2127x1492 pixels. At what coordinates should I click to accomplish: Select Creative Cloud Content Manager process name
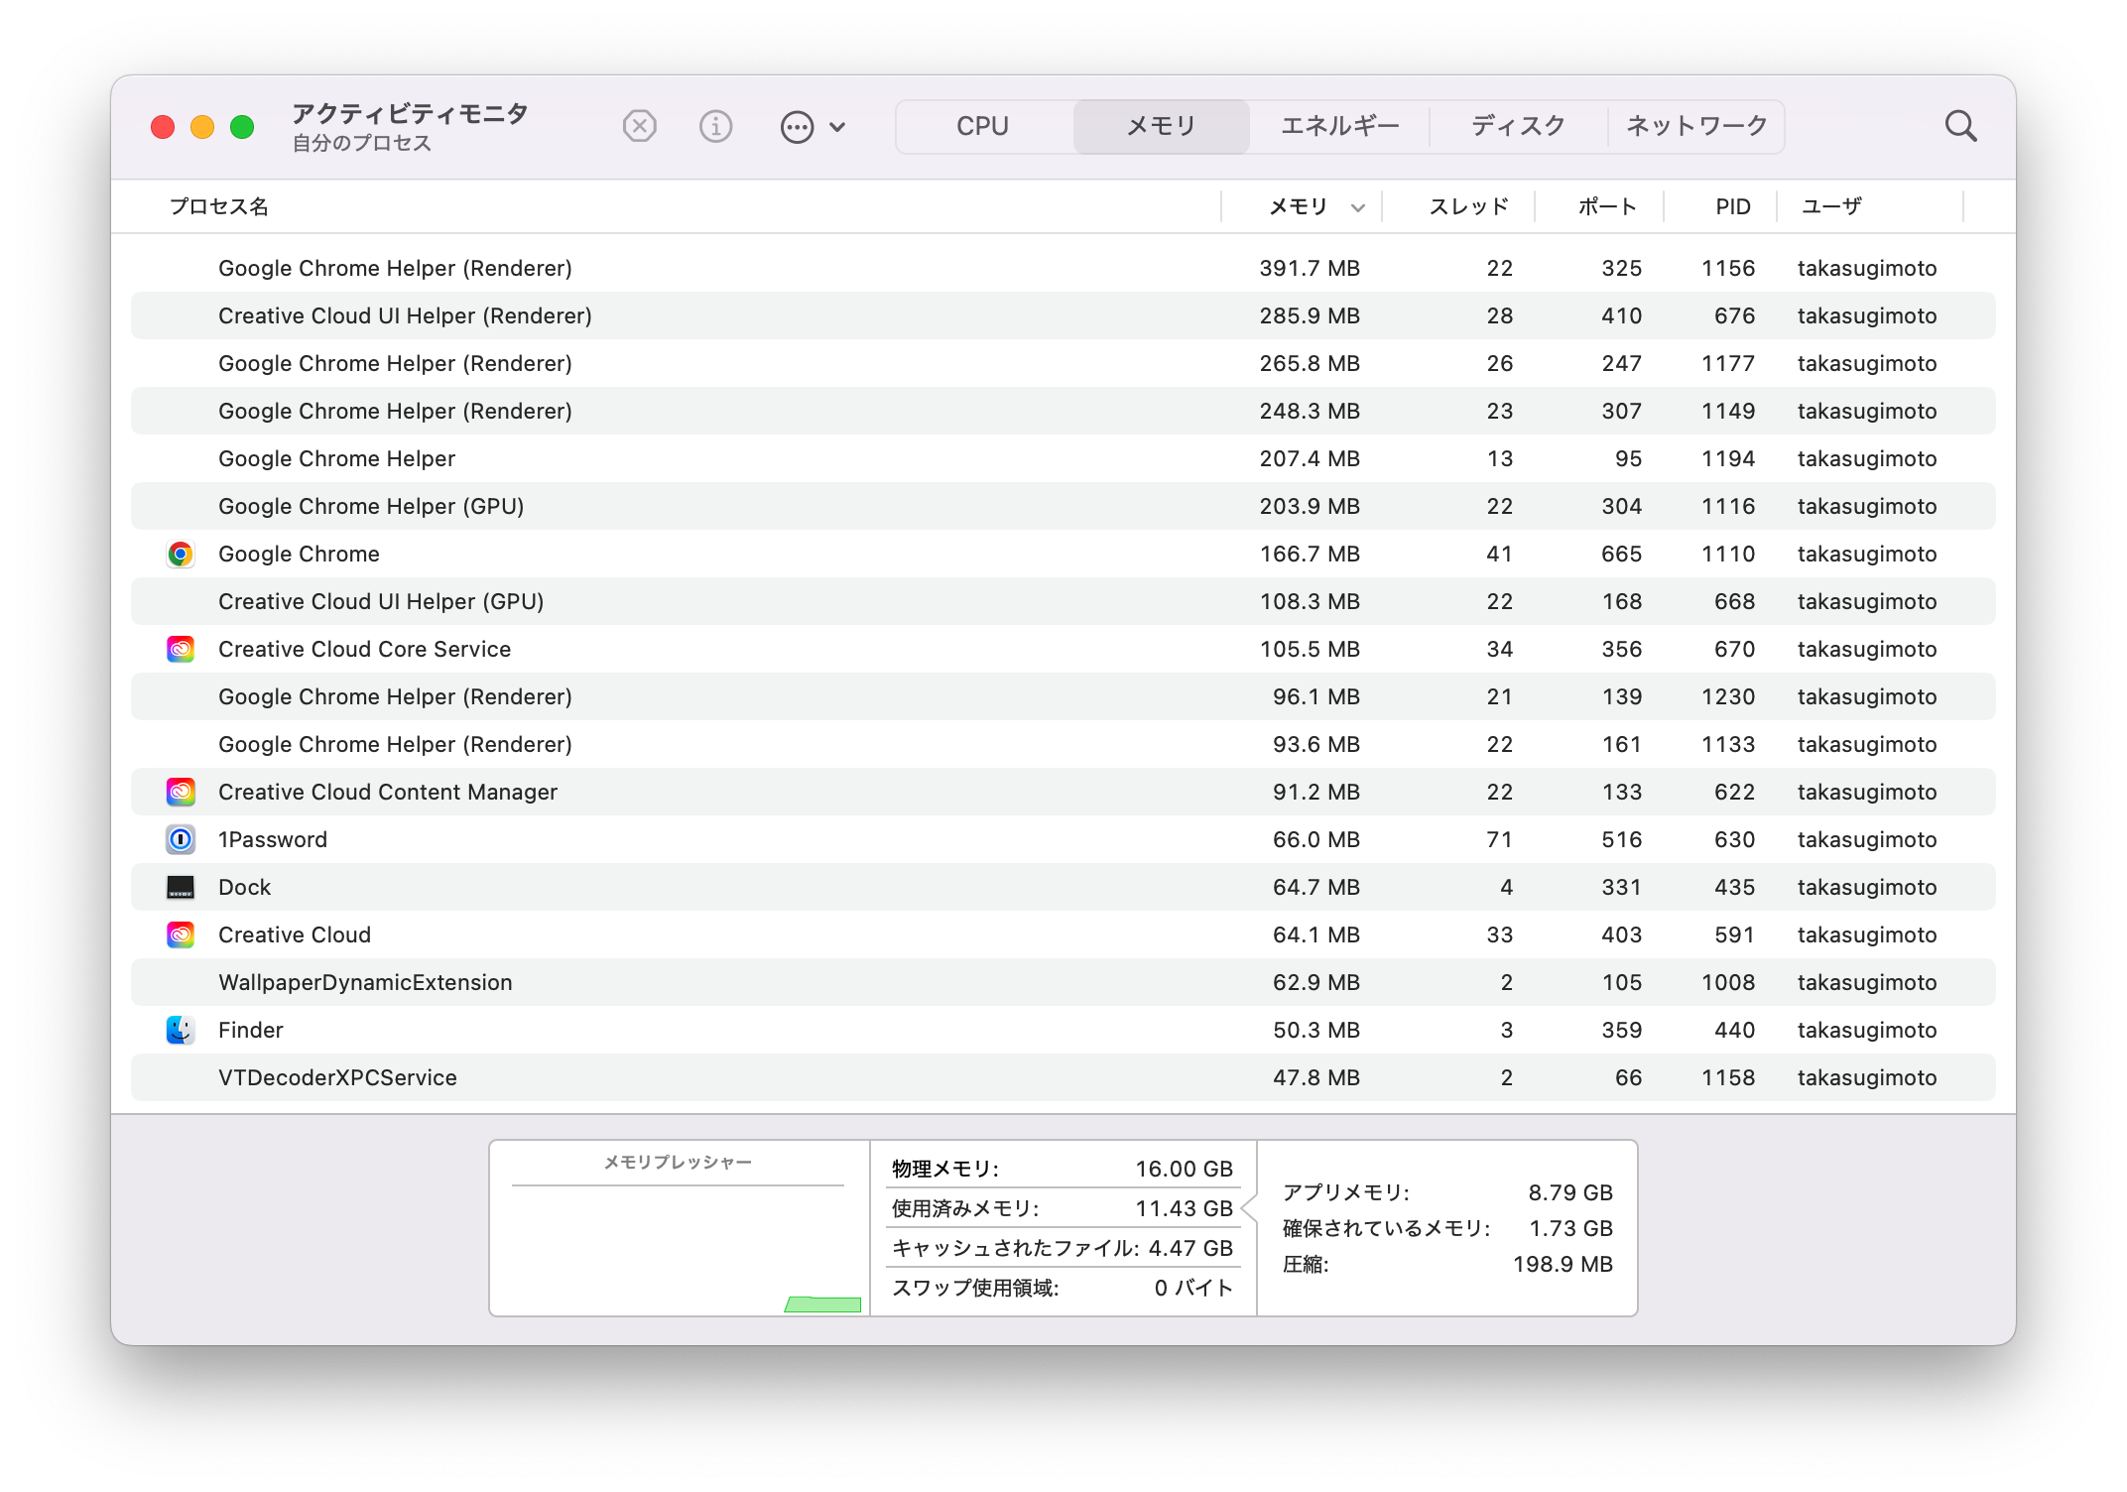click(388, 792)
